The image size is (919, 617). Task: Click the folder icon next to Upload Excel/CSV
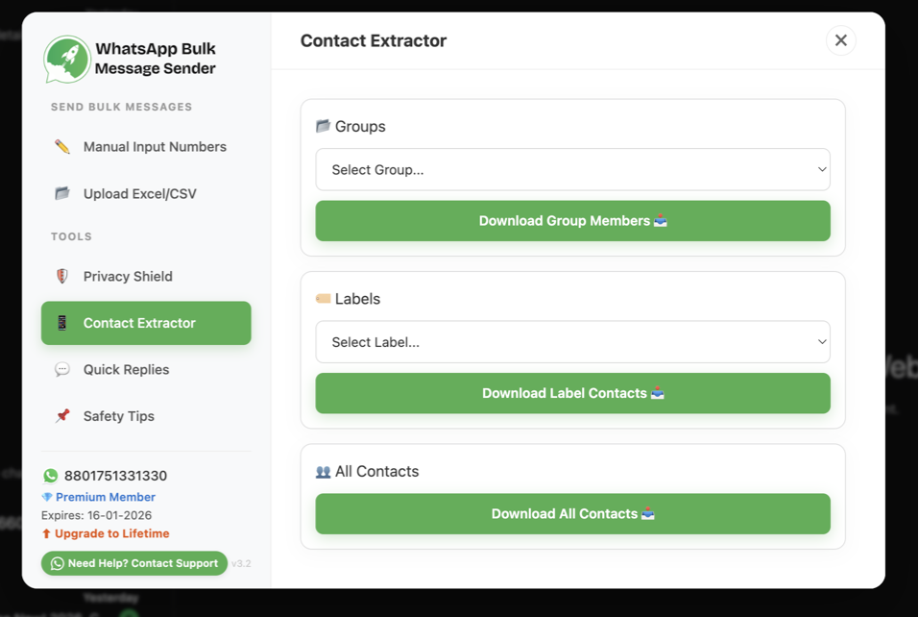62,193
